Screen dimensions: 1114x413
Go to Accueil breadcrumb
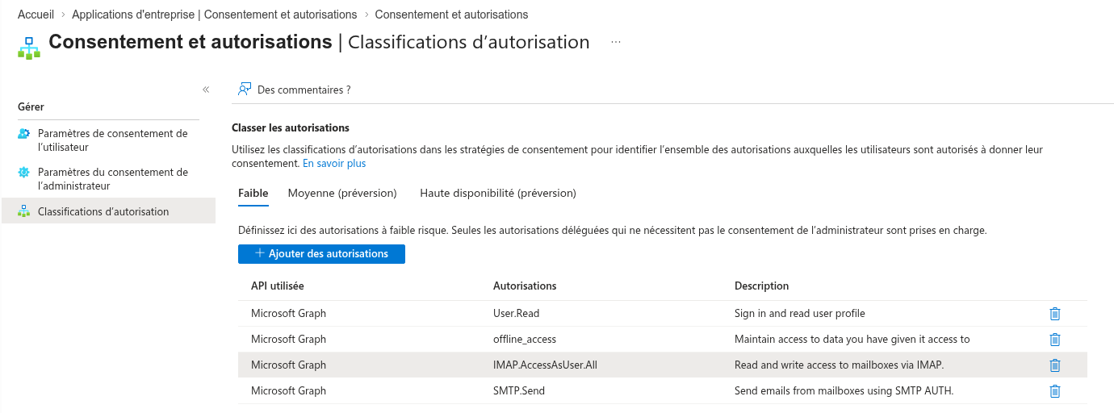(x=36, y=15)
